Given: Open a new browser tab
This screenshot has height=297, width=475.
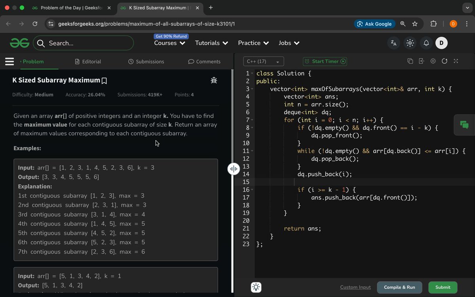Looking at the screenshot, I should pyautogui.click(x=211, y=8).
